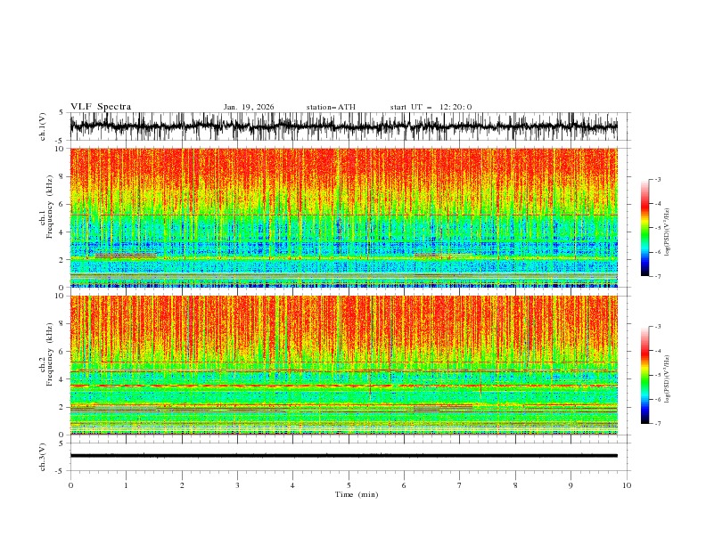The width and height of the screenshot is (706, 545).
Task: Select the date text "Jan. 19, 2026"
Action: click(249, 107)
